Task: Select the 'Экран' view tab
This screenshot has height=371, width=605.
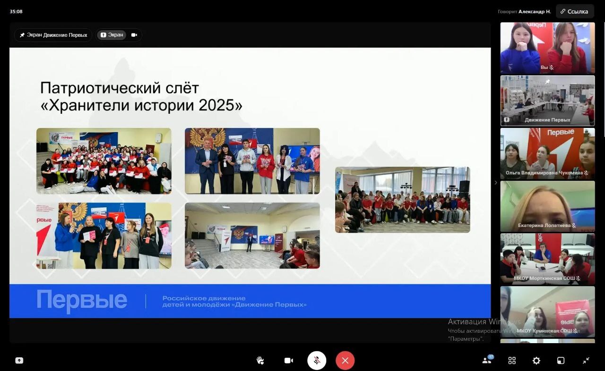Action: pos(112,35)
